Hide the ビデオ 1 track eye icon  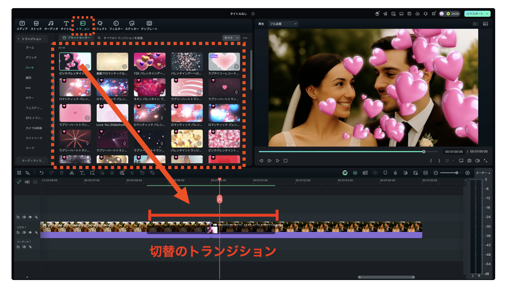[x=30, y=232]
